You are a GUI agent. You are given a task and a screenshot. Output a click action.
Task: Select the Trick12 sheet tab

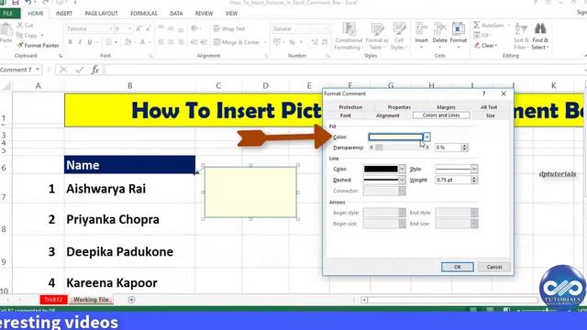coord(53,300)
